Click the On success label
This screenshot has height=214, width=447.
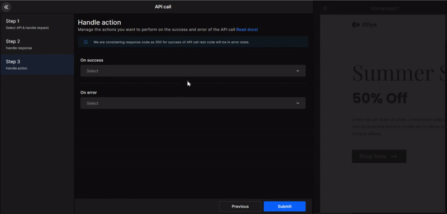pyautogui.click(x=92, y=60)
